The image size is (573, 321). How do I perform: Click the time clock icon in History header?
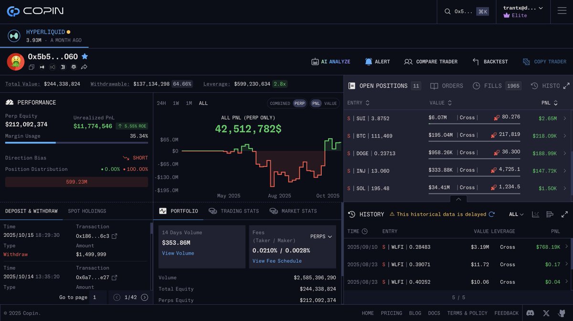365,231
